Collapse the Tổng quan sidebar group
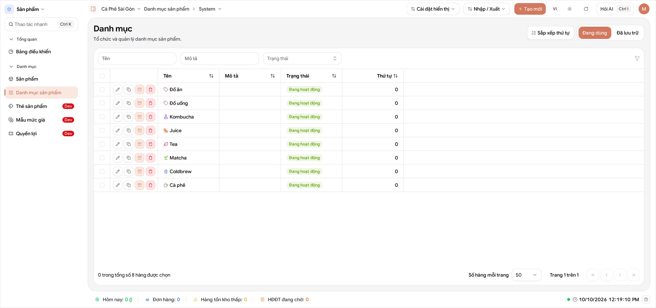Viewport: 656px width, 308px height. (x=23, y=39)
